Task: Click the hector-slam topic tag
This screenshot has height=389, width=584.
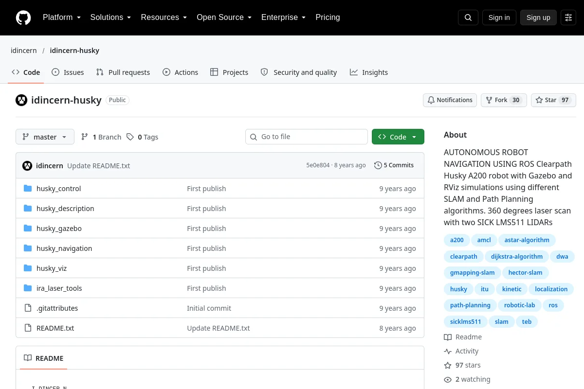Action: [x=526, y=273]
